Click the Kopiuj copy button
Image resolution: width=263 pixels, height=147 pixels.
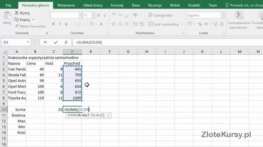[x=22, y=20]
